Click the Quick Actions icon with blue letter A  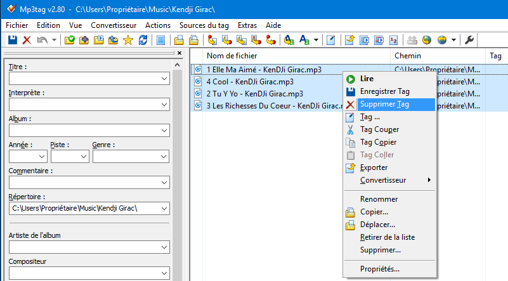pyautogui.click(x=304, y=40)
